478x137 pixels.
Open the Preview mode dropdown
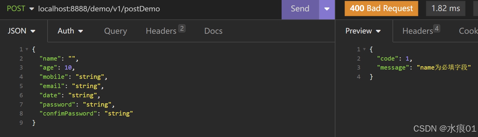point(363,31)
